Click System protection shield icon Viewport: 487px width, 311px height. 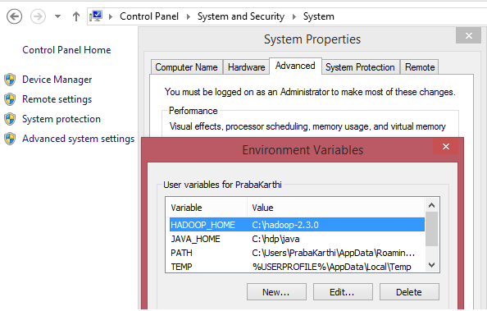(10, 119)
